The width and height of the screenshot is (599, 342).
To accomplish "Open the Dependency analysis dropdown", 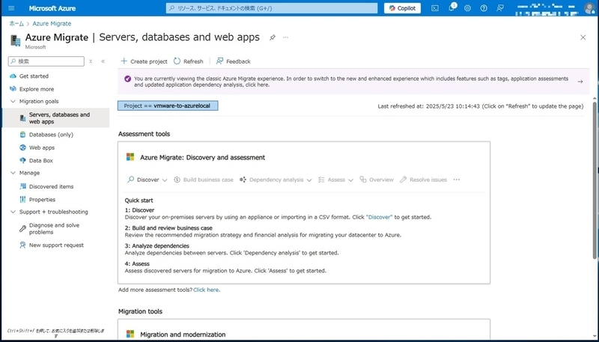I will 276,180.
